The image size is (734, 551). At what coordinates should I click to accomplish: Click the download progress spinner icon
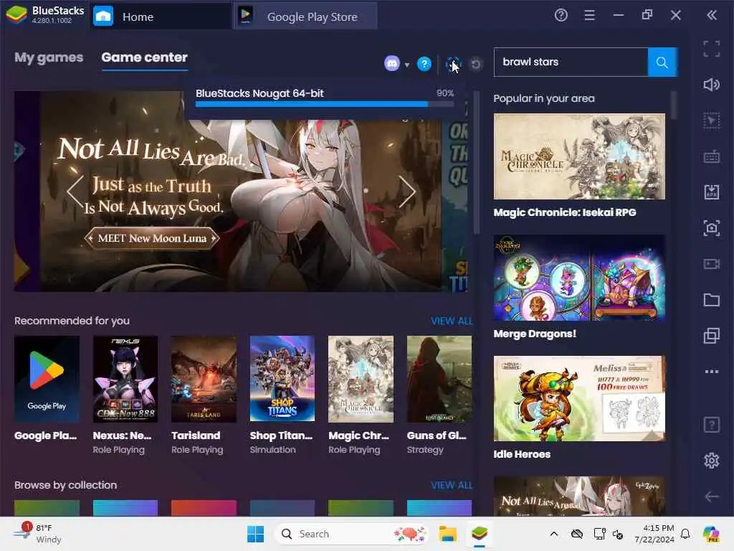(453, 64)
